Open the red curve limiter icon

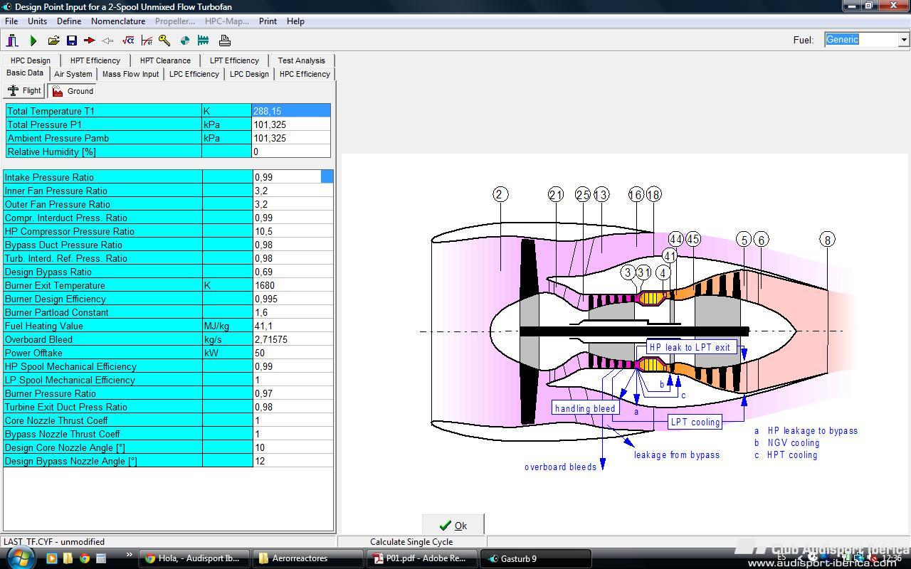147,41
